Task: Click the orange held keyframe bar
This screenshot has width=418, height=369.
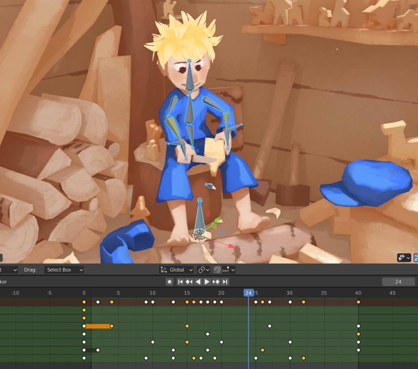Action: click(98, 326)
